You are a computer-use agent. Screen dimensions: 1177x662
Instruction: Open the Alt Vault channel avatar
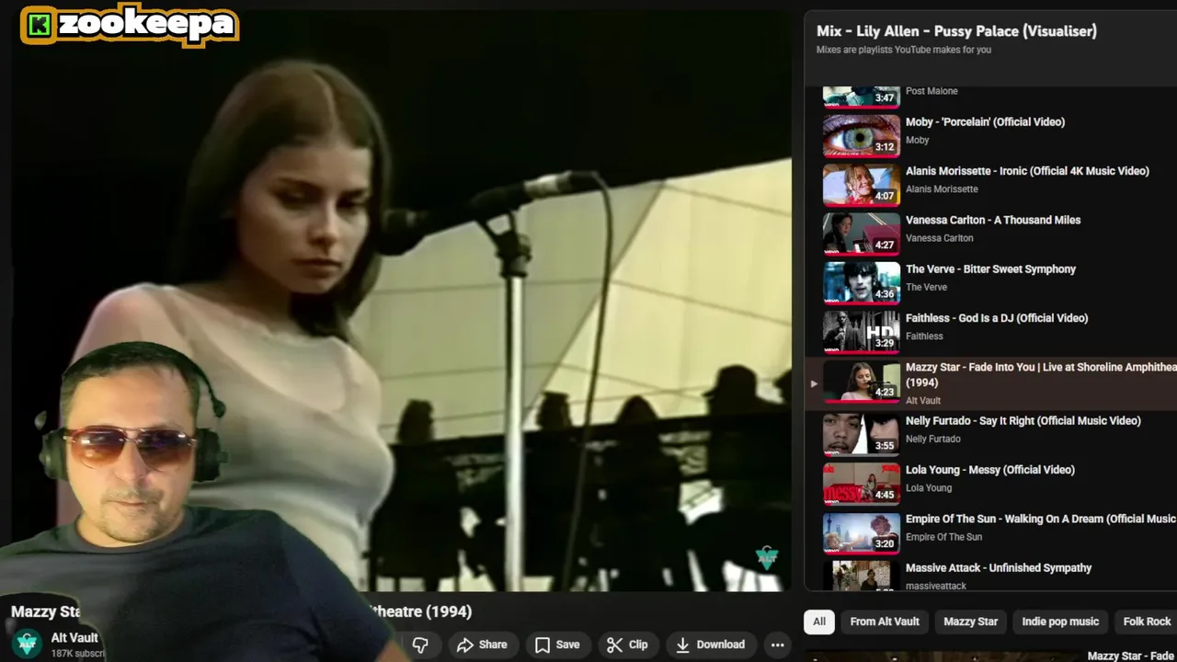point(28,644)
